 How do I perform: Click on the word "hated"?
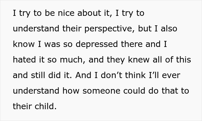tap(23, 60)
